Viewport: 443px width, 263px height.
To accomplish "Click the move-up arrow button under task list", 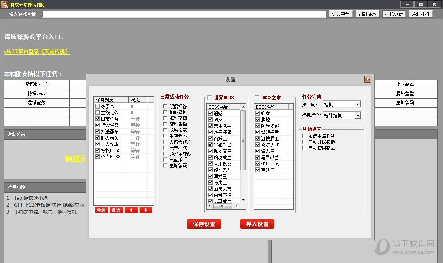I will pos(131,210).
